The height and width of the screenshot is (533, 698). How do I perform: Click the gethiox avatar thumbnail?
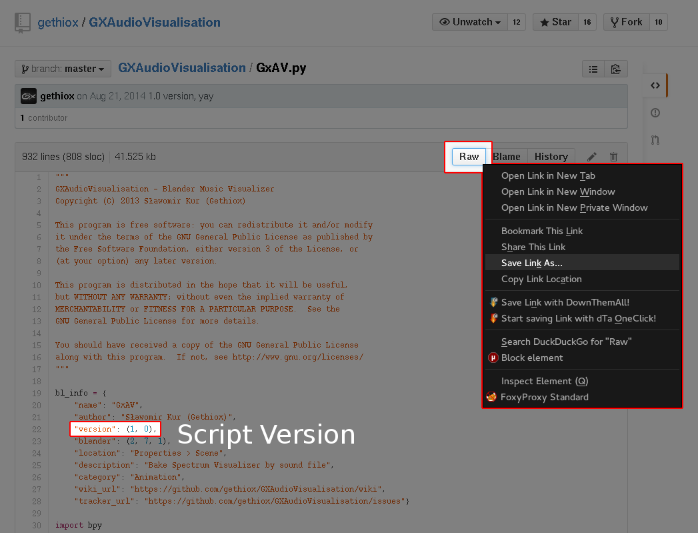click(x=29, y=96)
